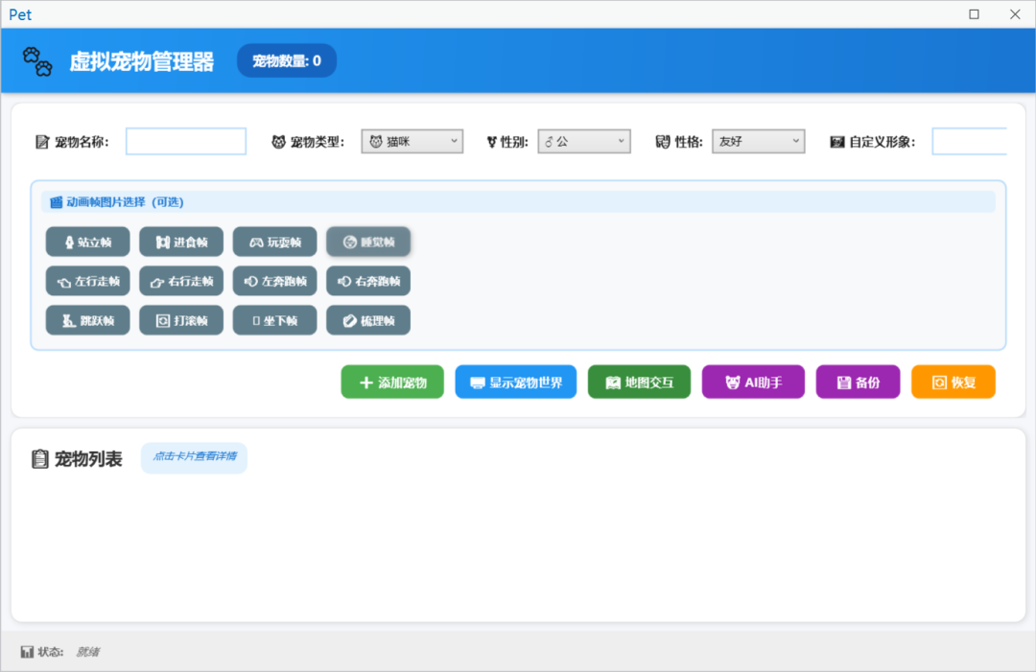1036x672 pixels.
Task: Expand the 性别 gender dropdown
Action: point(583,142)
